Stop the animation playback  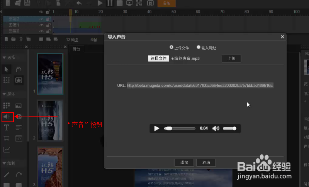pos(119,3)
